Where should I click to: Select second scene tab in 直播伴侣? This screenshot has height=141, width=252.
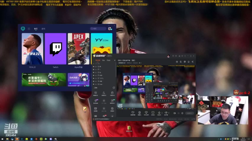(103, 60)
